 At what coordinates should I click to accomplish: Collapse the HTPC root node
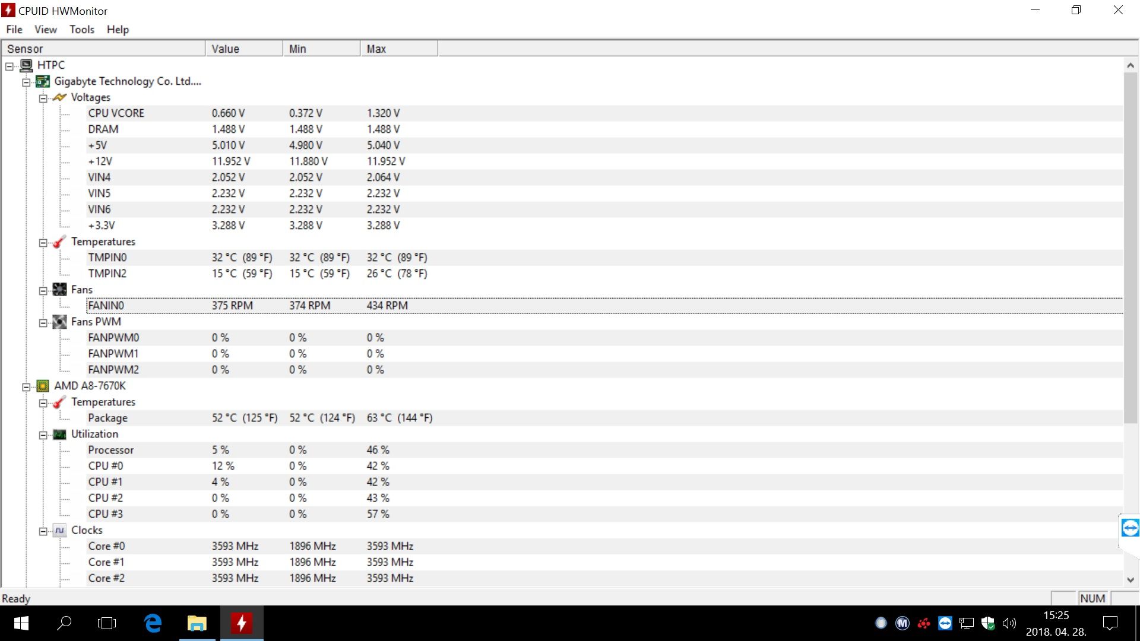(9, 66)
